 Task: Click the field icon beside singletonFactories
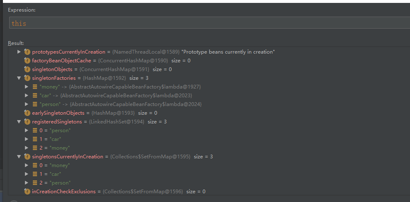click(27, 78)
